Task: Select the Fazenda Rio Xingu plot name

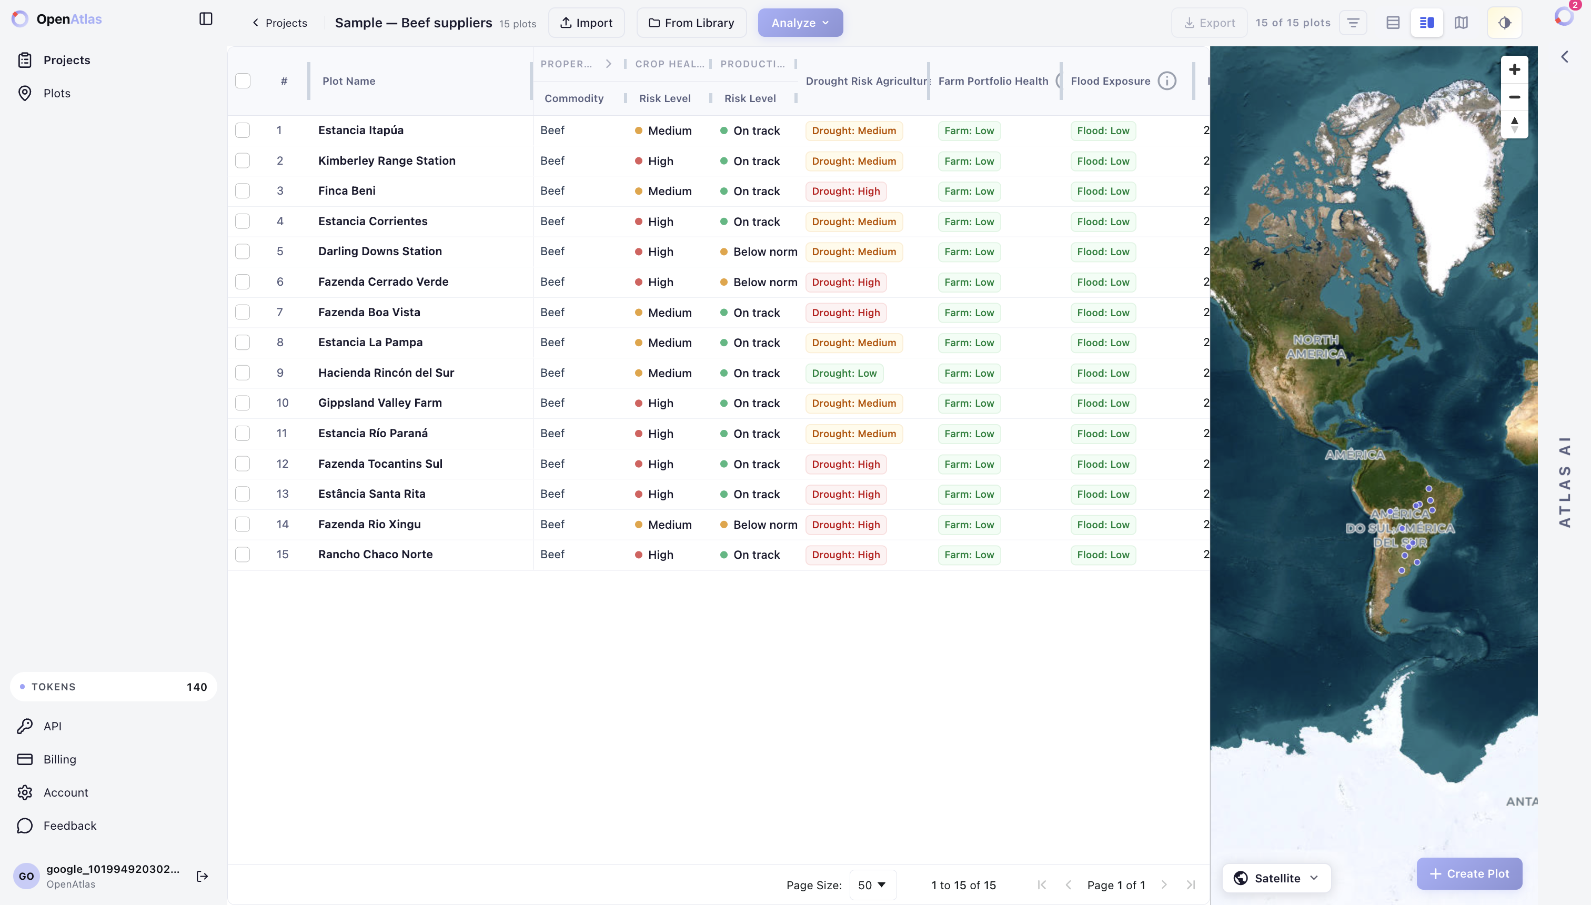Action: point(369,524)
